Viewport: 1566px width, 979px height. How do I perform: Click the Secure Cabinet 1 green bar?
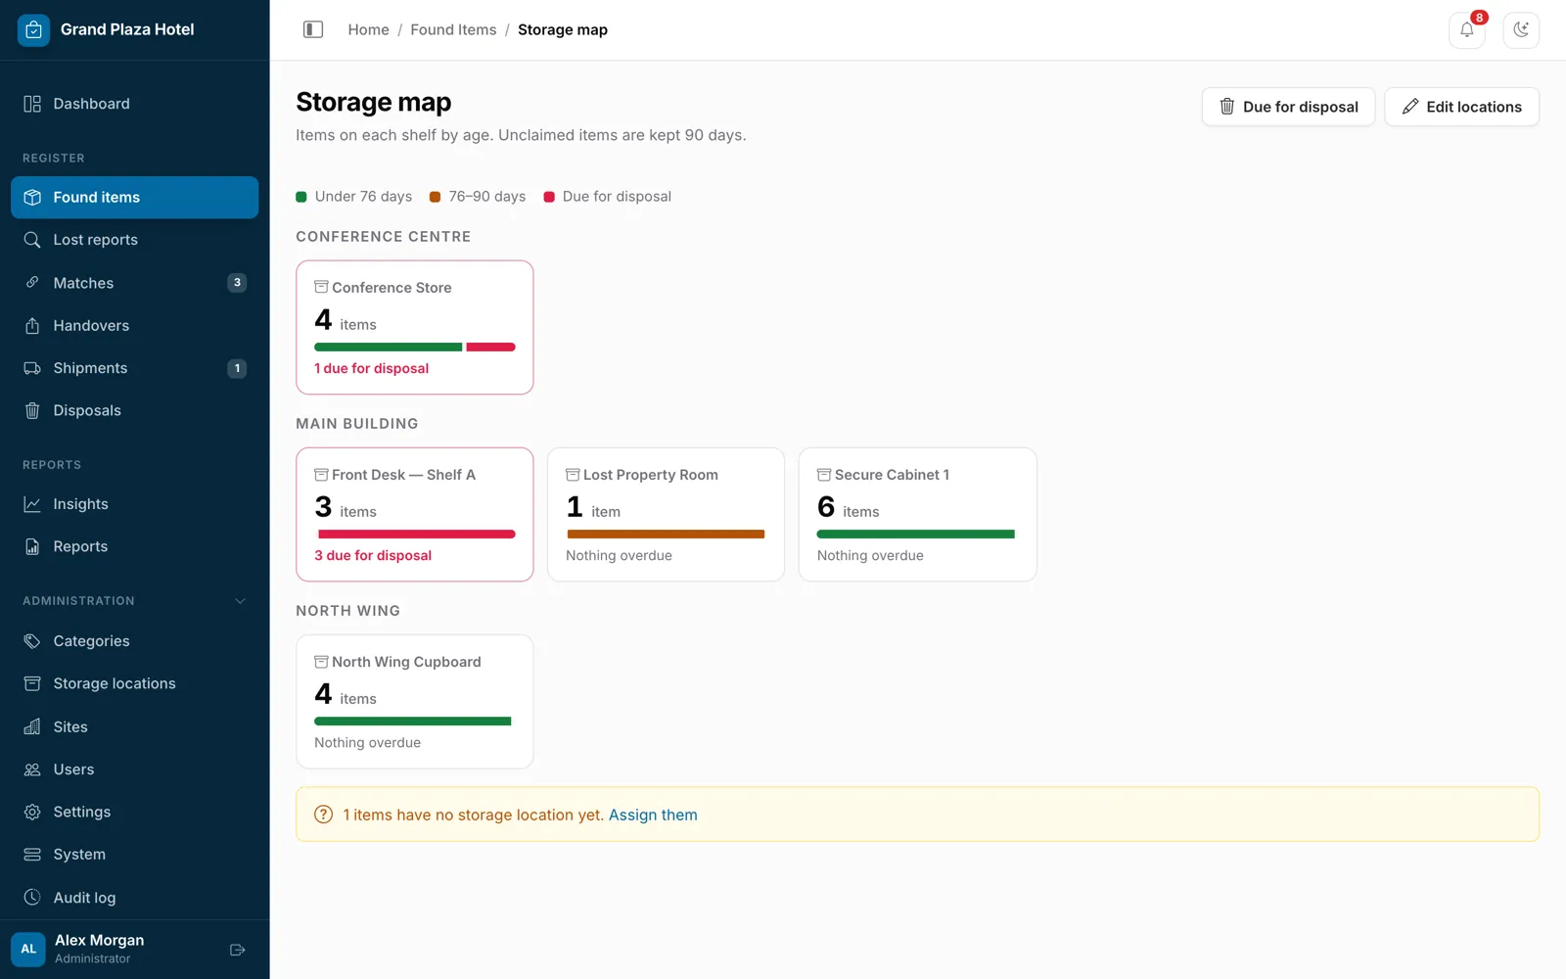[916, 534]
